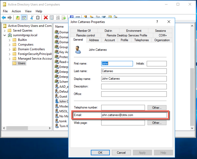Click the Description text field
The width and height of the screenshot is (197, 159).
[134, 86]
